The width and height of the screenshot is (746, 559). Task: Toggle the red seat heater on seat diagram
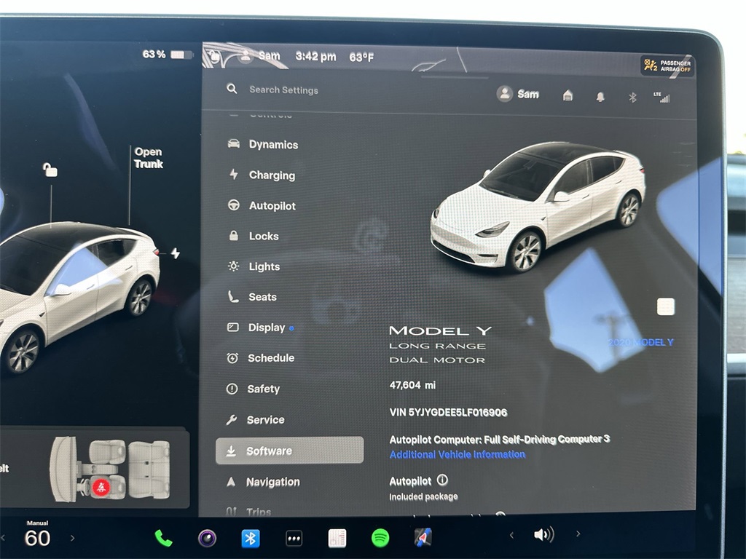tap(101, 488)
